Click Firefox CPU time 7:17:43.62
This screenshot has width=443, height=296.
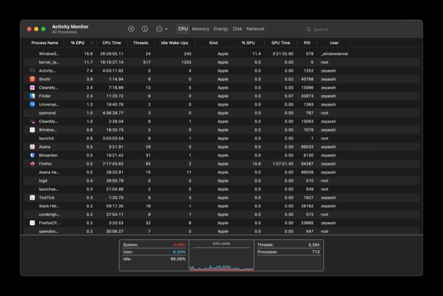112,164
